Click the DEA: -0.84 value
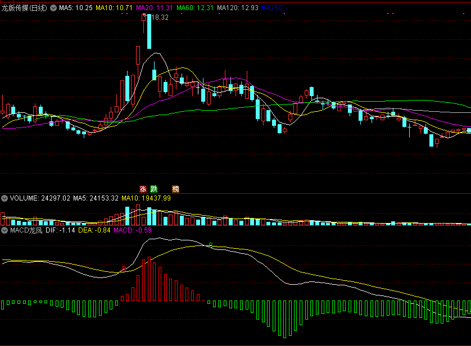Viewport: 471px width, 346px height. pyautogui.click(x=94, y=230)
